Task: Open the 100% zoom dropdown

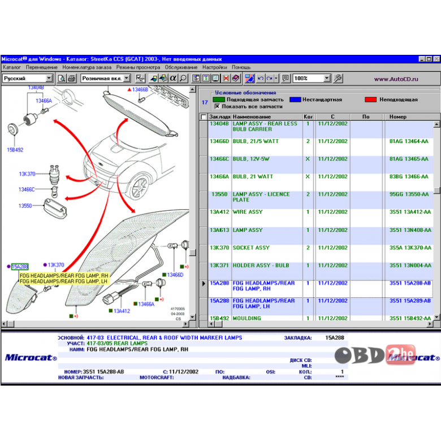Action: tap(327, 78)
